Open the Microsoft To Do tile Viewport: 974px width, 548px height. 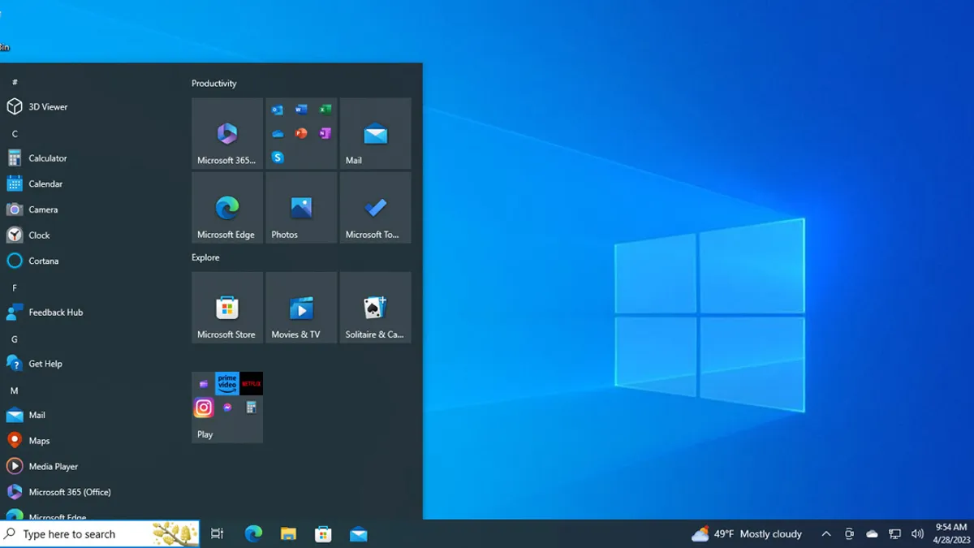[x=375, y=208]
